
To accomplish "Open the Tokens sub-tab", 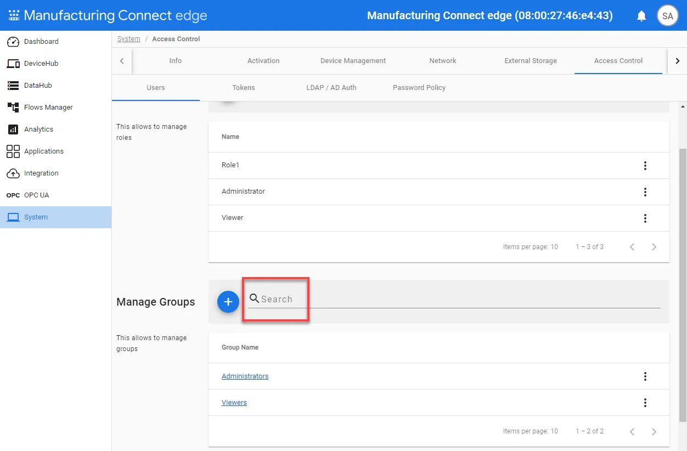I will pyautogui.click(x=244, y=88).
